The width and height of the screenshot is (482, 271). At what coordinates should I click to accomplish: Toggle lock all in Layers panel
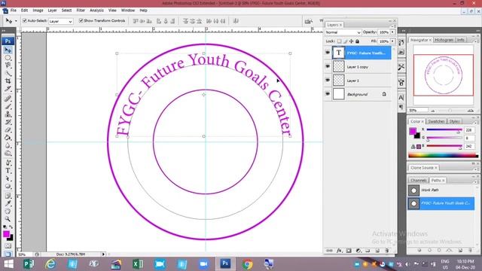click(x=357, y=41)
